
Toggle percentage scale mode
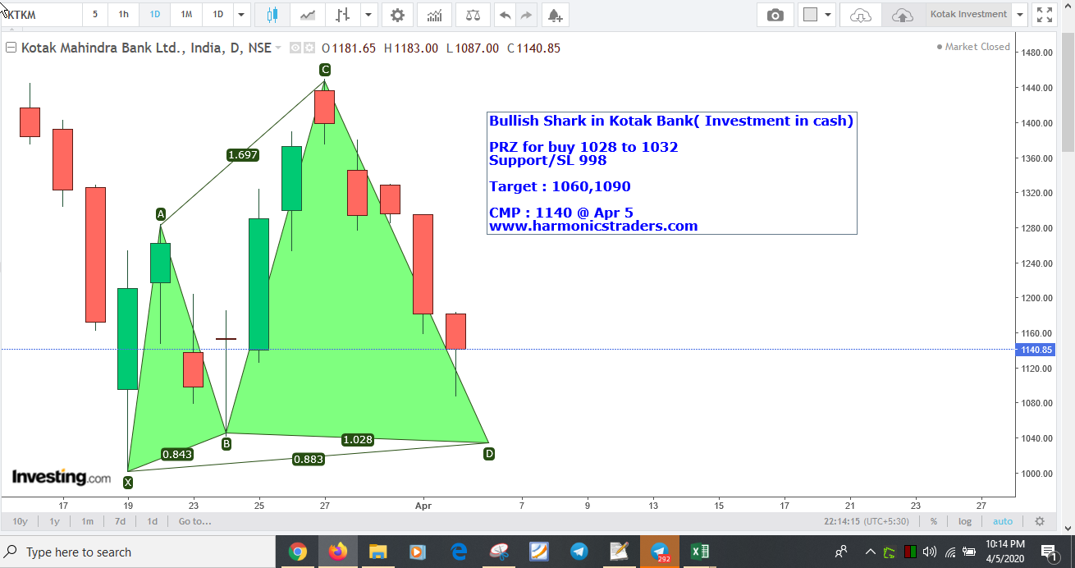pyautogui.click(x=933, y=520)
